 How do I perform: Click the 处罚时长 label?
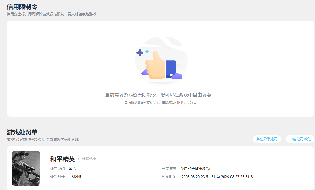coord(57,177)
